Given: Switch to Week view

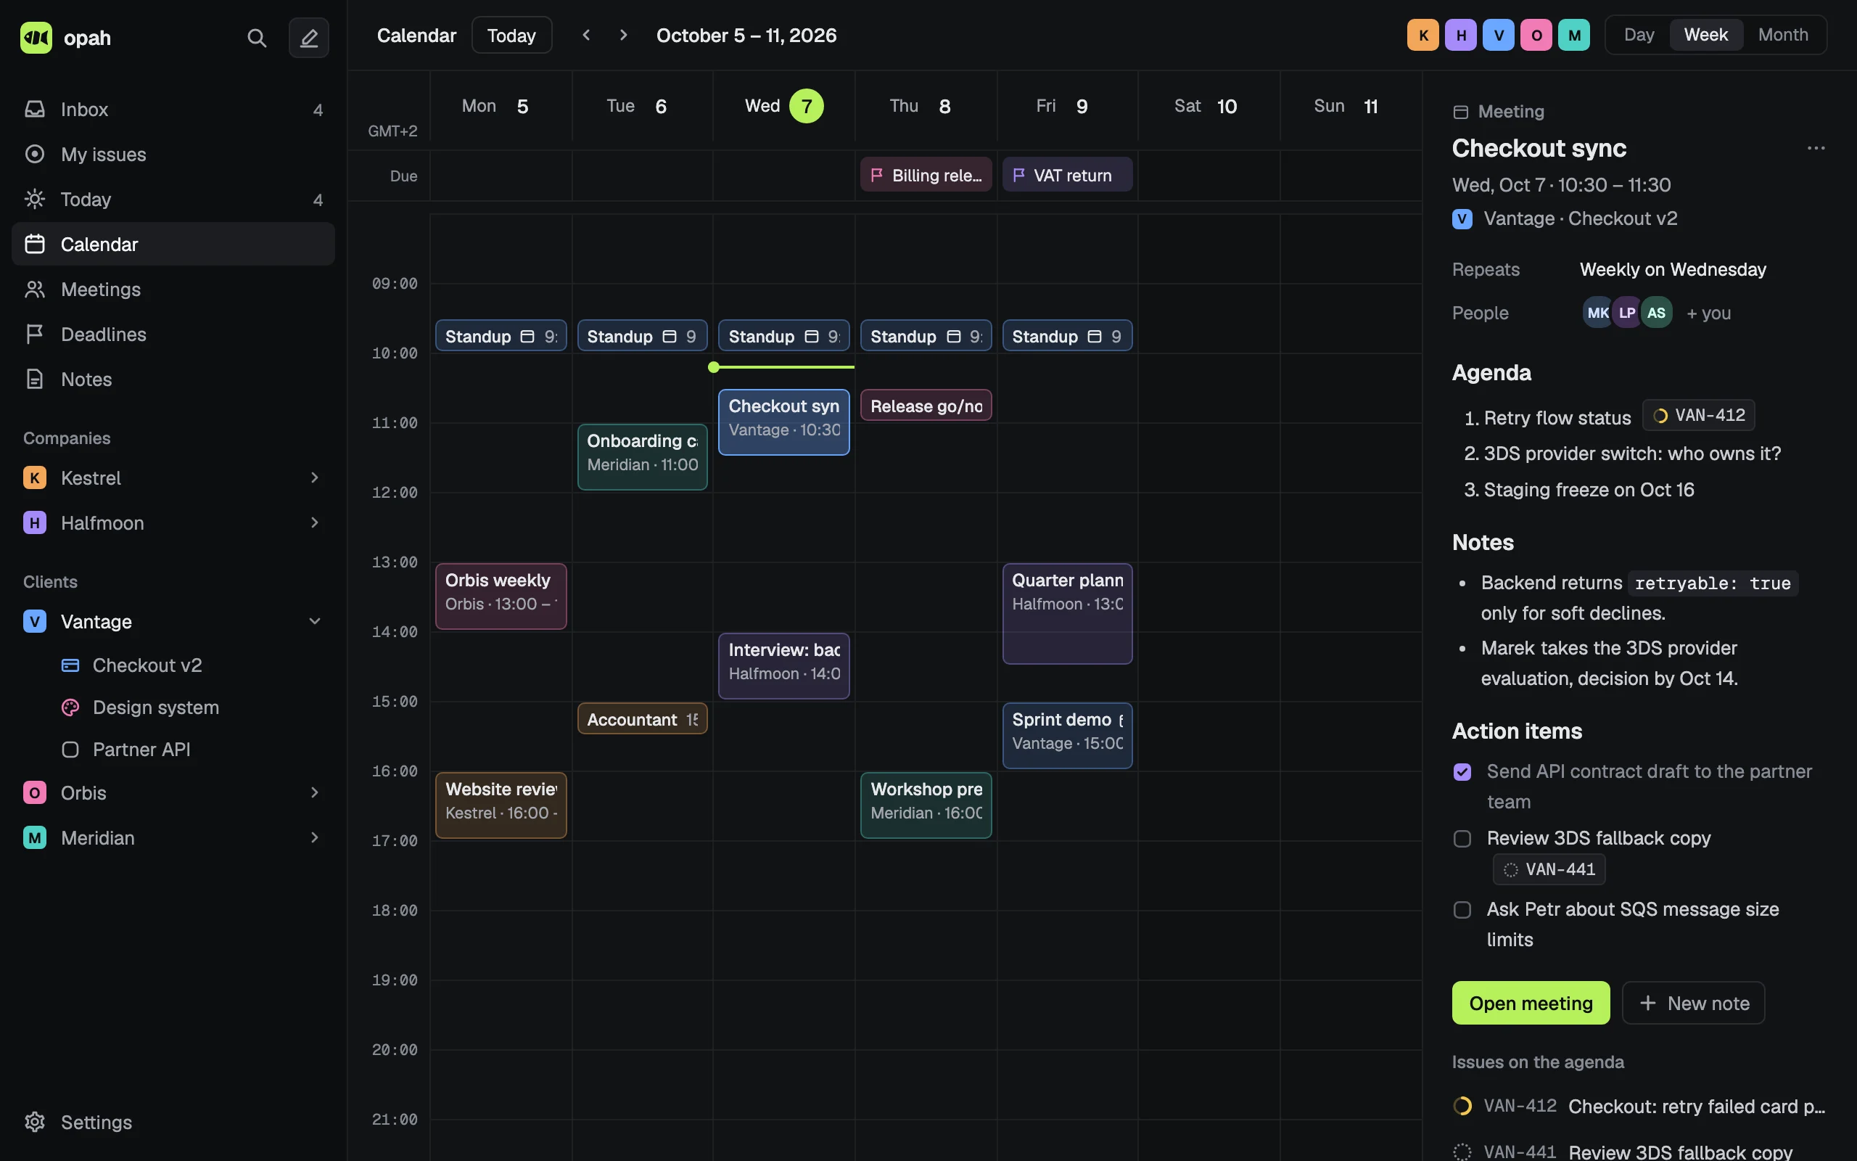Looking at the screenshot, I should 1706,35.
